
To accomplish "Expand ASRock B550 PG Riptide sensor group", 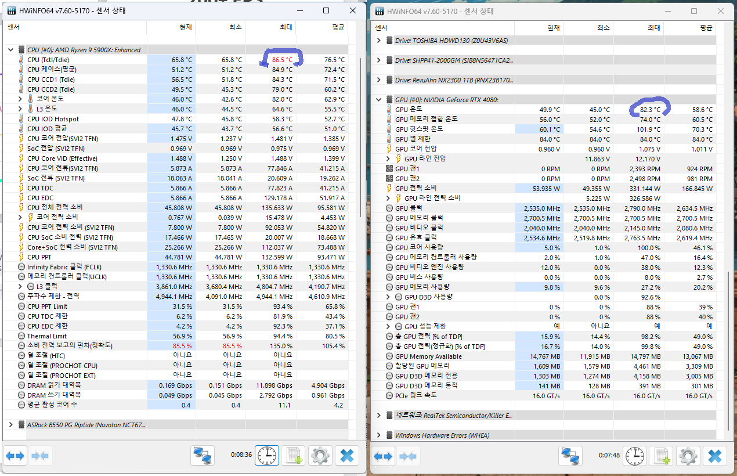I will coord(10,425).
